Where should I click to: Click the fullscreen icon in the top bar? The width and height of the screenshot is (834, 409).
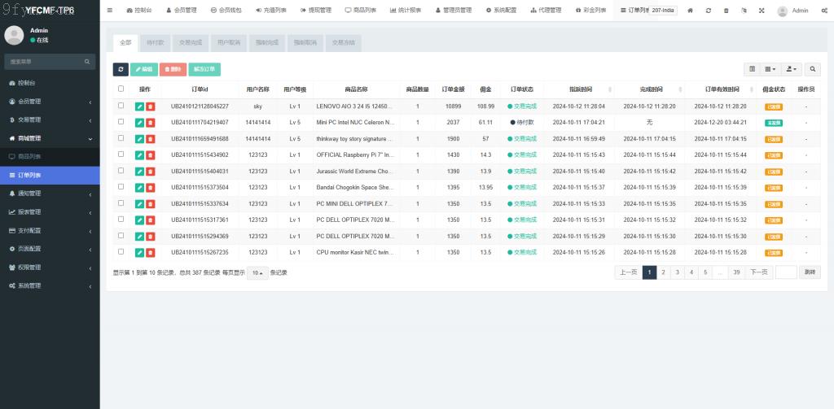click(762, 11)
